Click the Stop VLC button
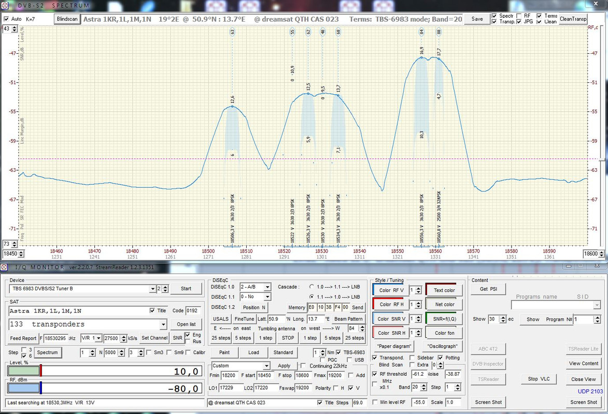 [x=539, y=379]
